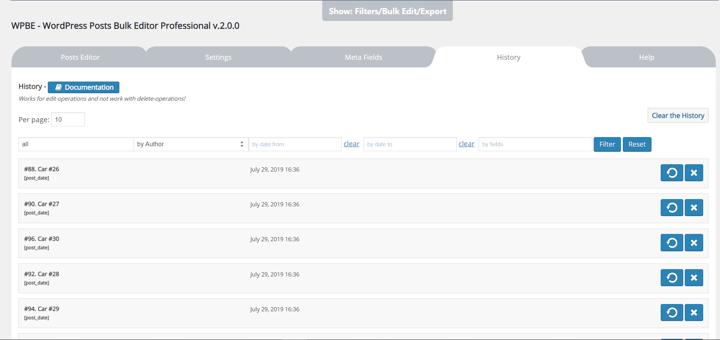Image resolution: width=720 pixels, height=340 pixels.
Task: Open the 'by Author' dropdown
Action: tap(191, 144)
